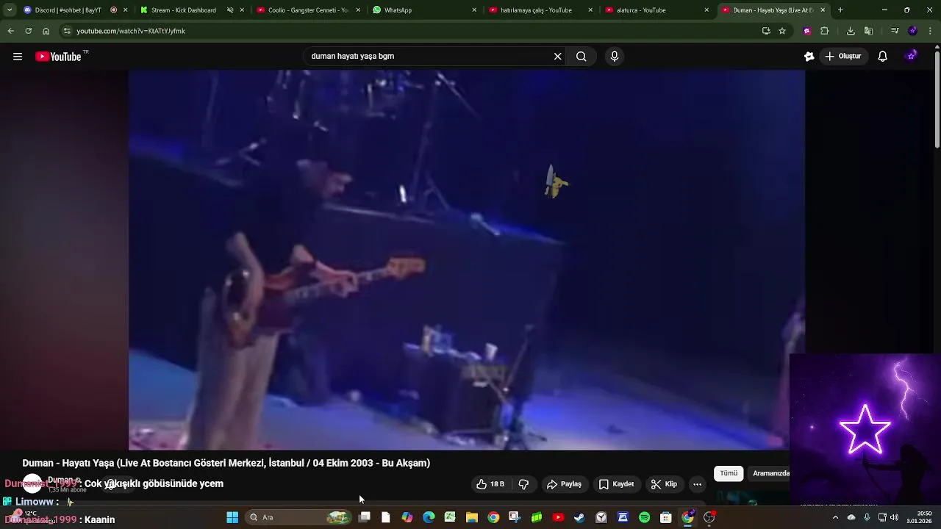Open the Chrome downloads tray

[851, 31]
